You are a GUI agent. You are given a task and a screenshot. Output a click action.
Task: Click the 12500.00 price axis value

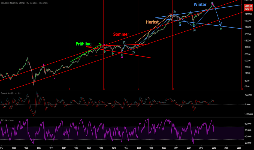tap(248, 14)
